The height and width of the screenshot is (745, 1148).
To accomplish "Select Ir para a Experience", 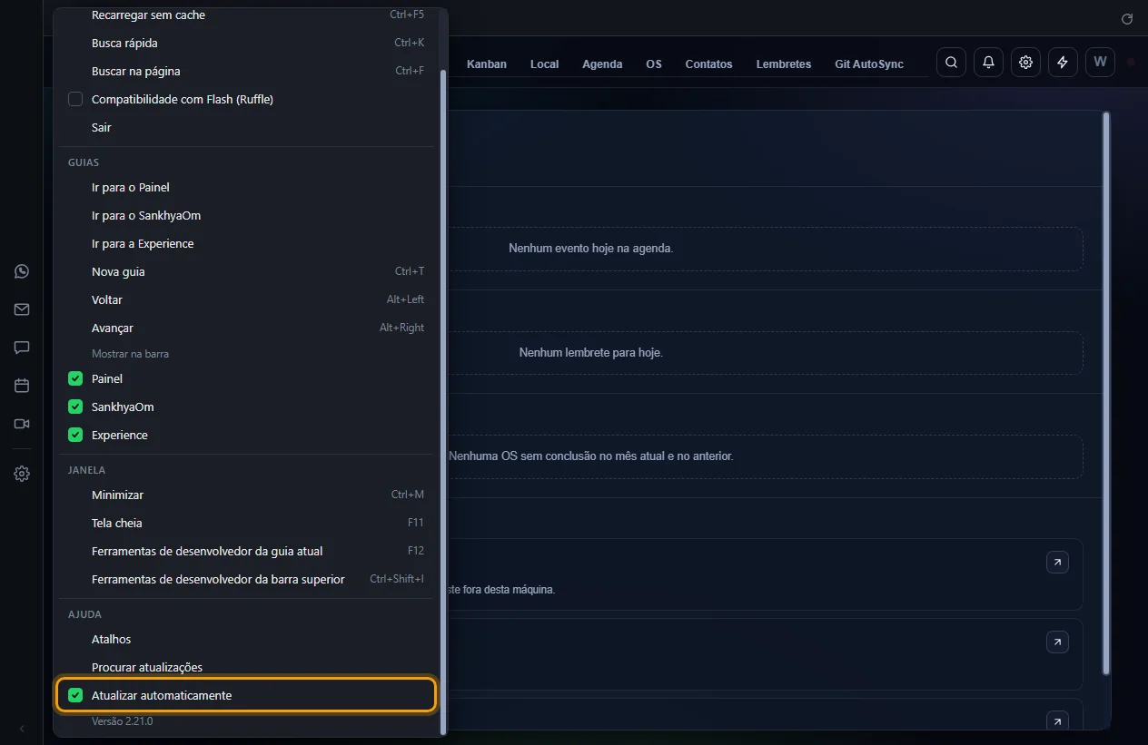I will click(x=246, y=243).
